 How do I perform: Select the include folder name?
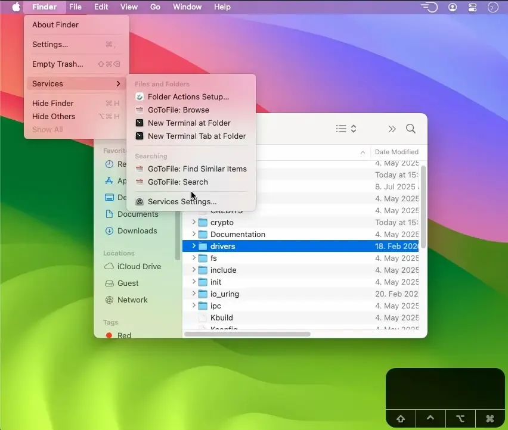(x=223, y=270)
